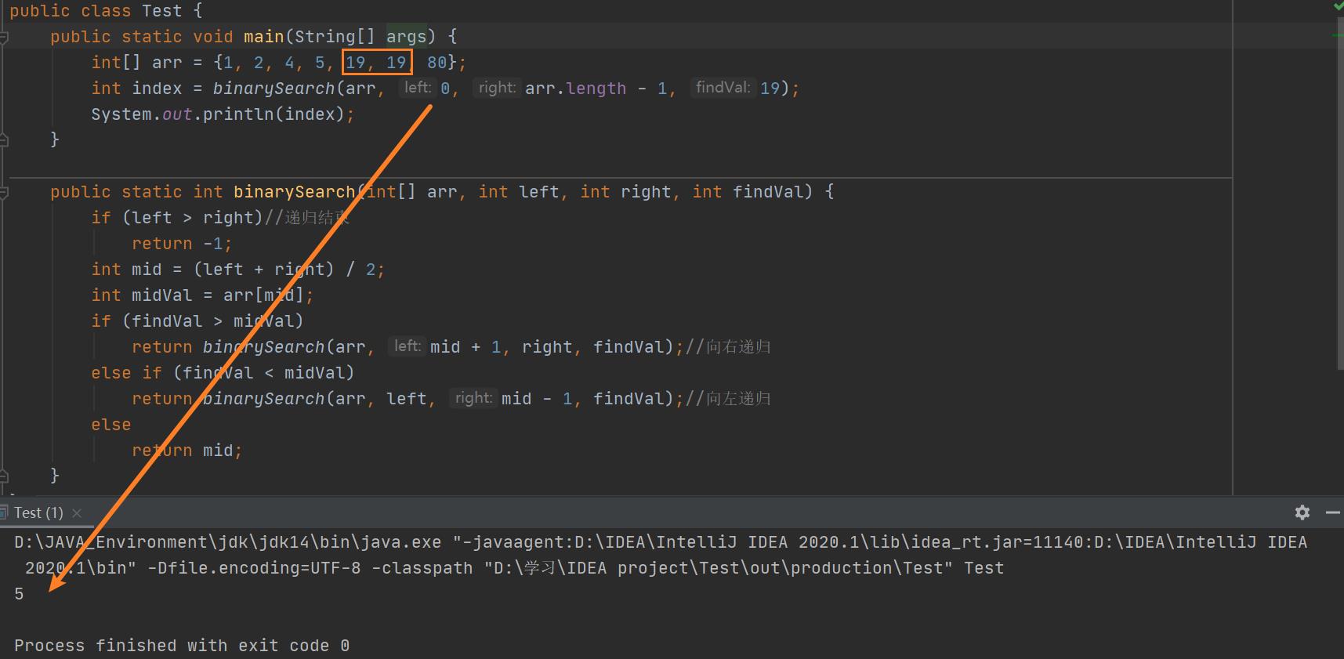Click the value 80 in array
The height and width of the screenshot is (659, 1344).
437,63
